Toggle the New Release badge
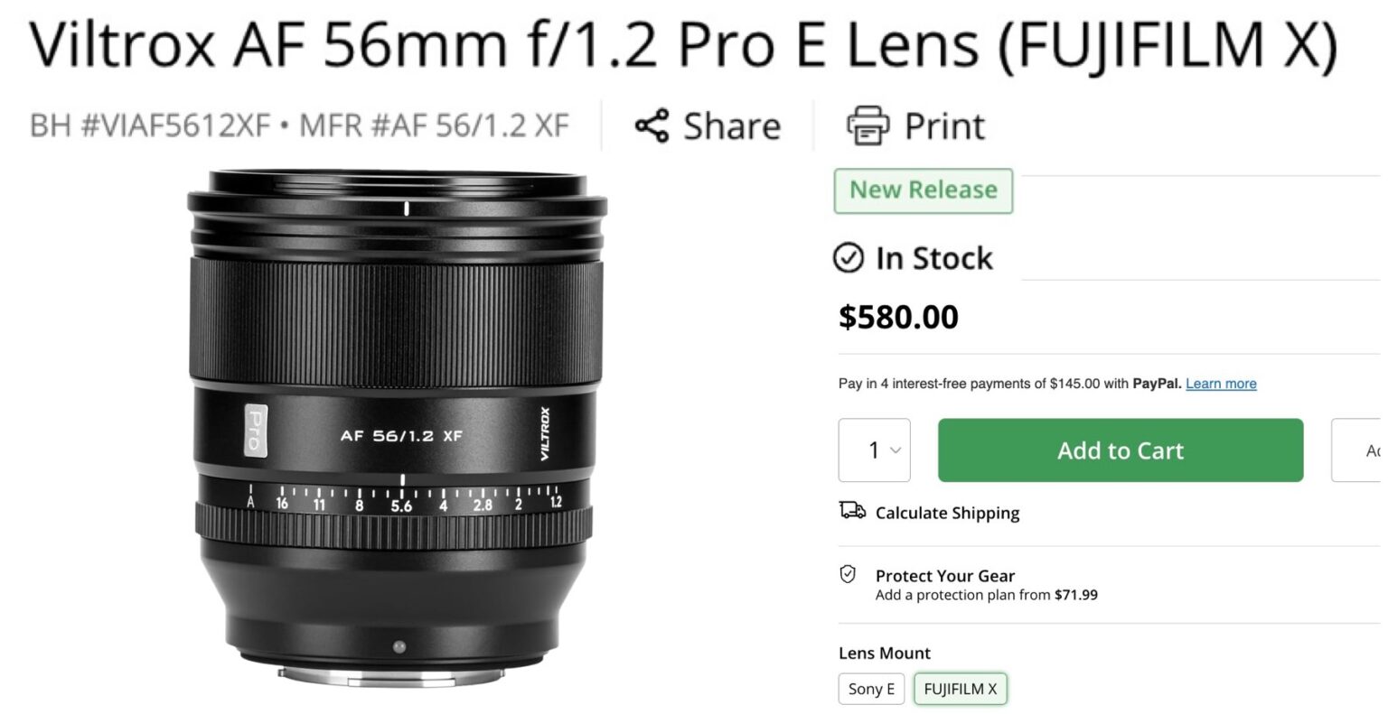 tap(923, 190)
